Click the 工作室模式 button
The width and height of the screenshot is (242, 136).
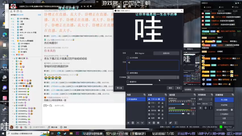tap(224, 114)
